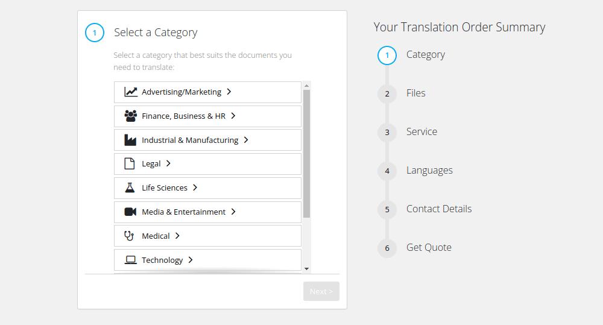Choose the Technology category label
This screenshot has height=325, width=603.
tap(162, 260)
